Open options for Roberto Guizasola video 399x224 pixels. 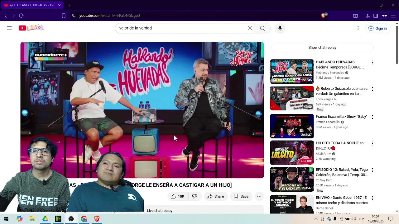tap(372, 89)
